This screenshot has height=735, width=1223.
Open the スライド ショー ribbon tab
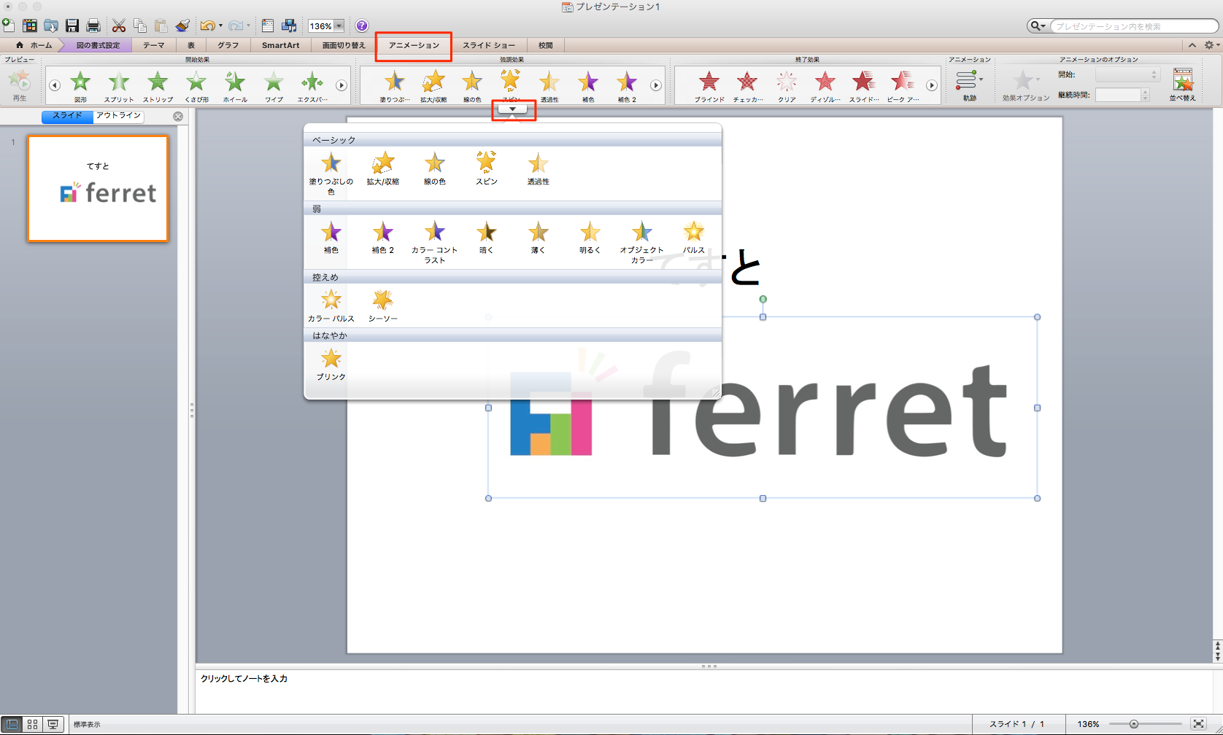pos(489,45)
